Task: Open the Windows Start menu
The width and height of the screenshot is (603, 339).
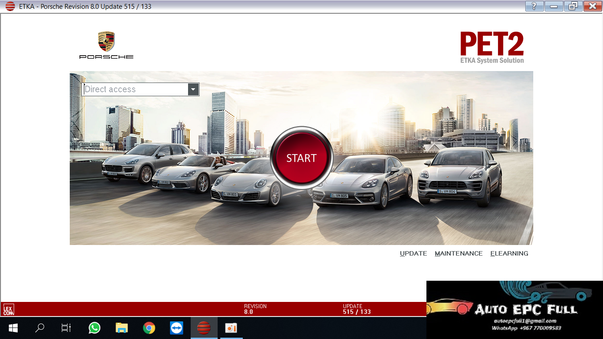Action: click(x=13, y=328)
